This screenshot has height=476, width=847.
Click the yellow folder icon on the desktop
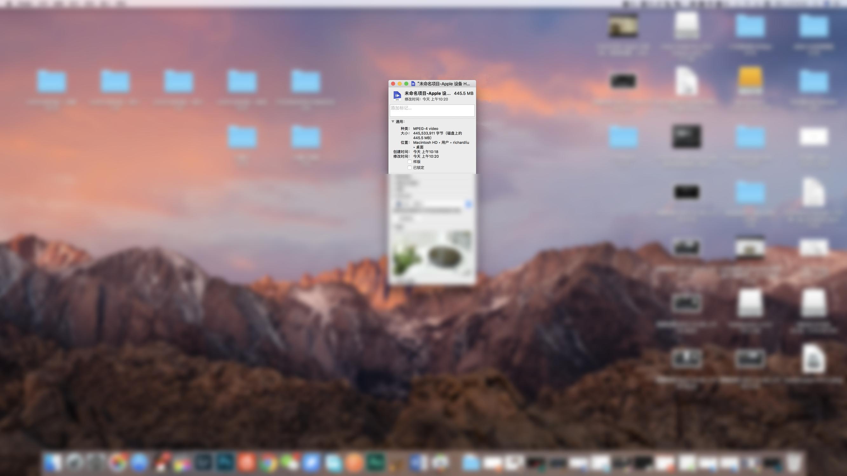click(750, 81)
